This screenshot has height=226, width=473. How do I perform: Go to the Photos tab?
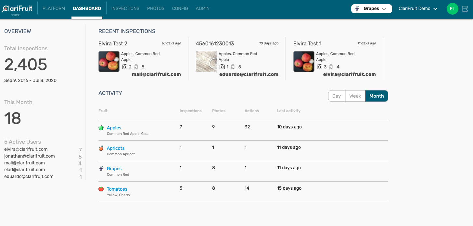(156, 8)
